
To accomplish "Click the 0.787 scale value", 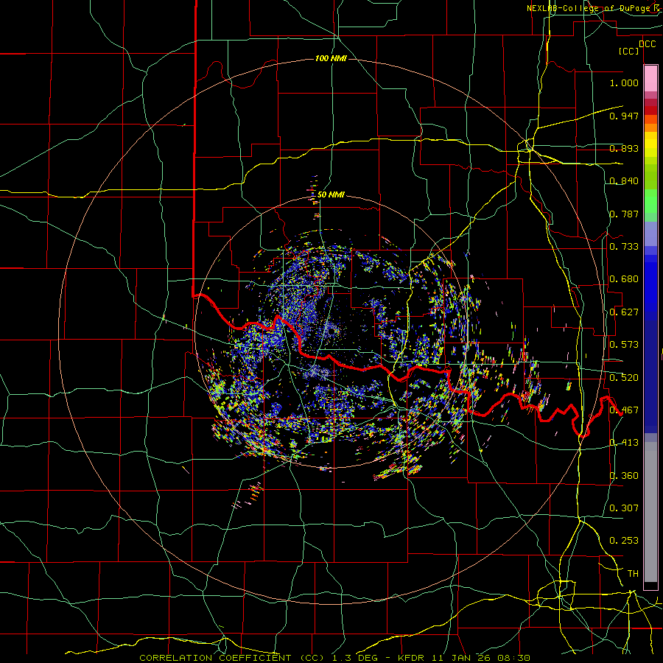I will tap(624, 214).
